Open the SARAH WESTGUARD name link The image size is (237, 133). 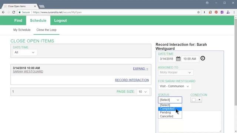pos(28,72)
